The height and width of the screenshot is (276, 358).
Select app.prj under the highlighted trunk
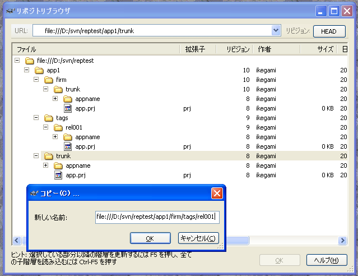tap(76, 176)
